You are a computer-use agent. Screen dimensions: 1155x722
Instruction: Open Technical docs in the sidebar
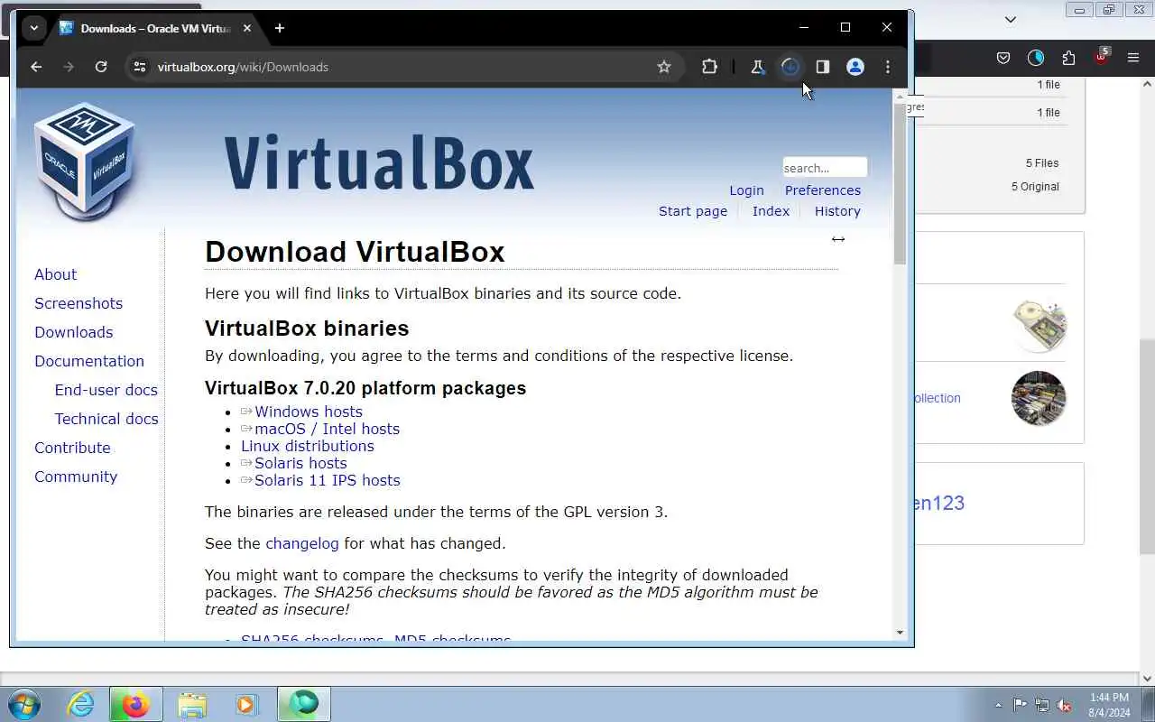[106, 419]
